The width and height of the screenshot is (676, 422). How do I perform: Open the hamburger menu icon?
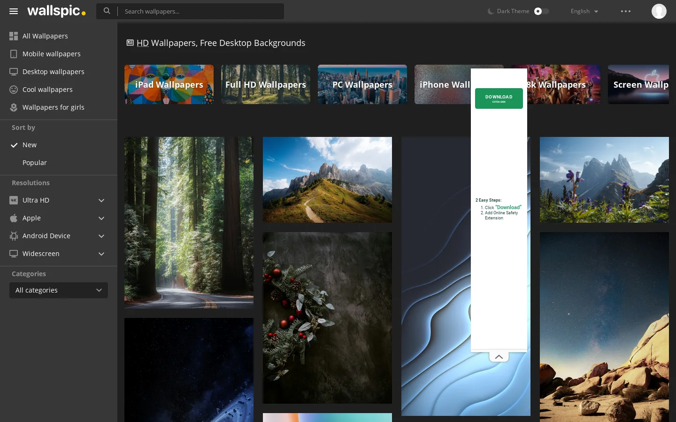click(14, 11)
